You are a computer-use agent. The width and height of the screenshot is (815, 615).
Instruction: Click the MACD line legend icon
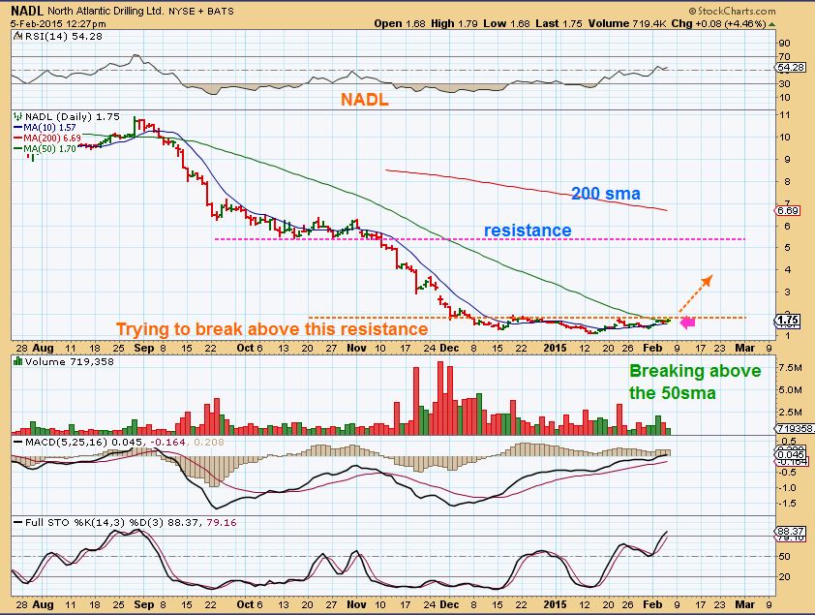coord(17,442)
